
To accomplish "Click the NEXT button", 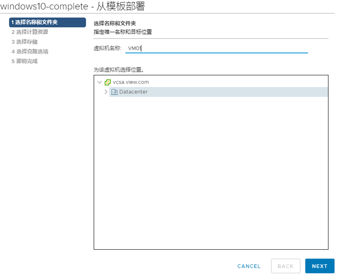I will [x=320, y=266].
